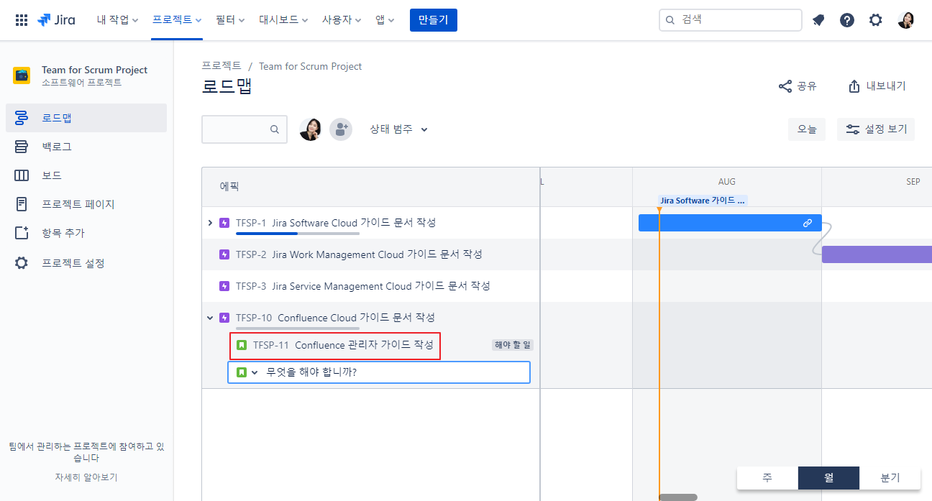Viewport: 932px width, 501px height.
Task: Open the 앱 dropdown menu
Action: [x=385, y=20]
